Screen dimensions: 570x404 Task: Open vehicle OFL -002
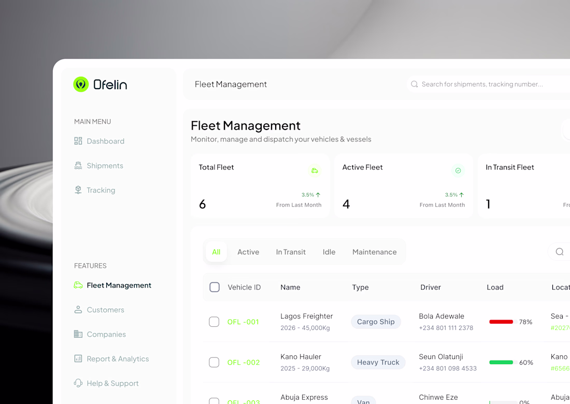[x=244, y=363]
